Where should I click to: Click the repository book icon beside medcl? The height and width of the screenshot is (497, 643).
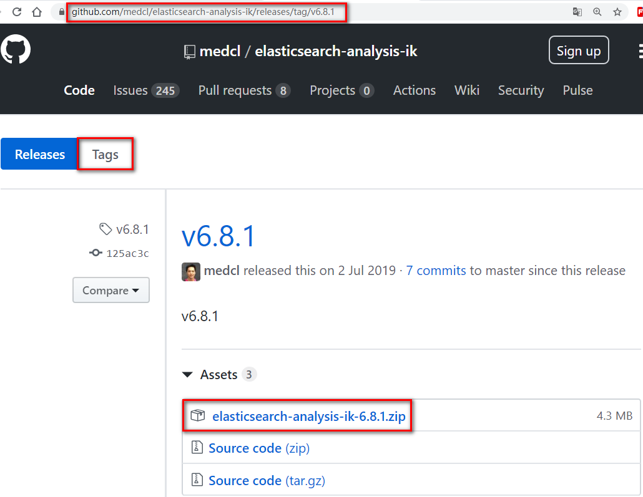pyautogui.click(x=189, y=52)
